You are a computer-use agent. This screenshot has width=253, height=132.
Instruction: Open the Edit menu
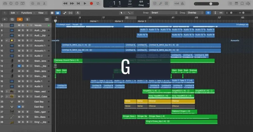14,13
